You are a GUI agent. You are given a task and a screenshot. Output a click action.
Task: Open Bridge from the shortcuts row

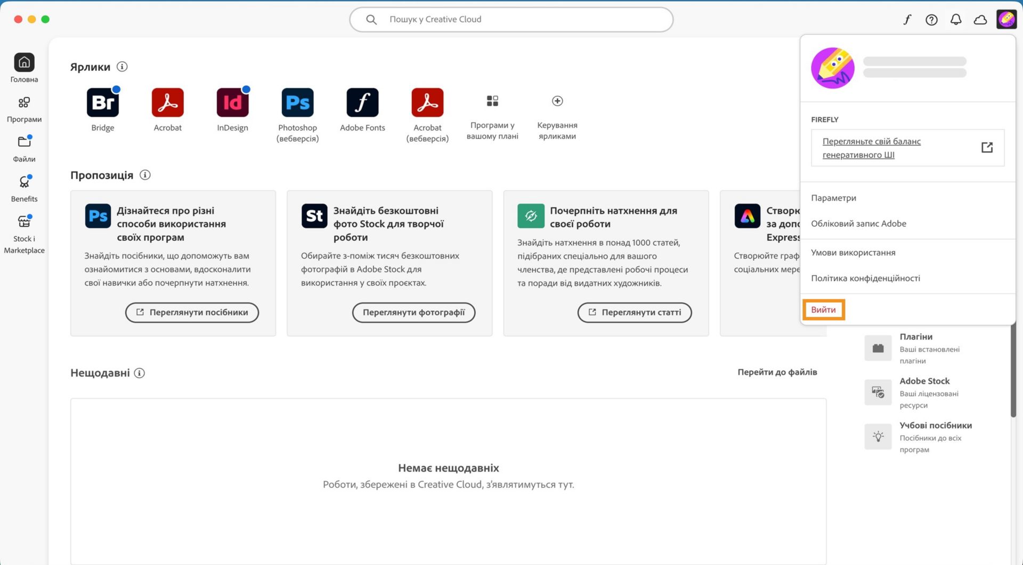tap(103, 102)
